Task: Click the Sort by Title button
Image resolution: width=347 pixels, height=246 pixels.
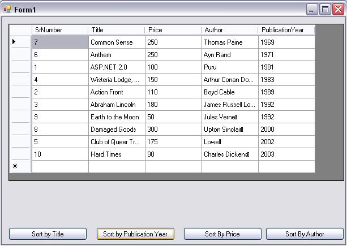Action: (x=48, y=234)
